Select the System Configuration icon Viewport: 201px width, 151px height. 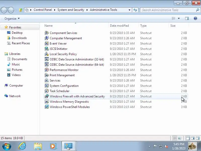(46, 86)
